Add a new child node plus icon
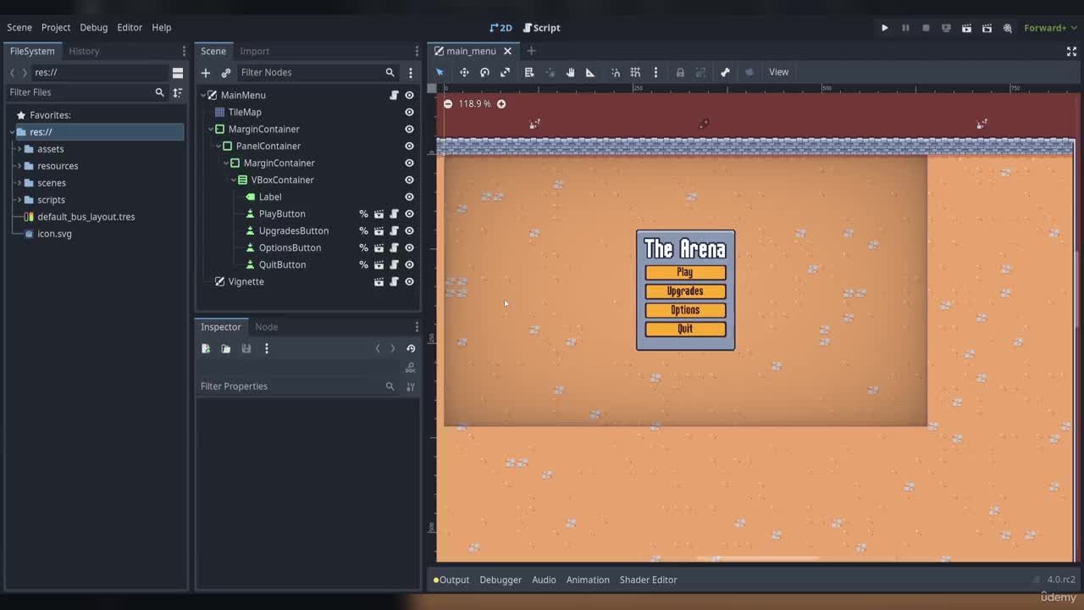Screen dimensions: 1084x610 pos(206,73)
